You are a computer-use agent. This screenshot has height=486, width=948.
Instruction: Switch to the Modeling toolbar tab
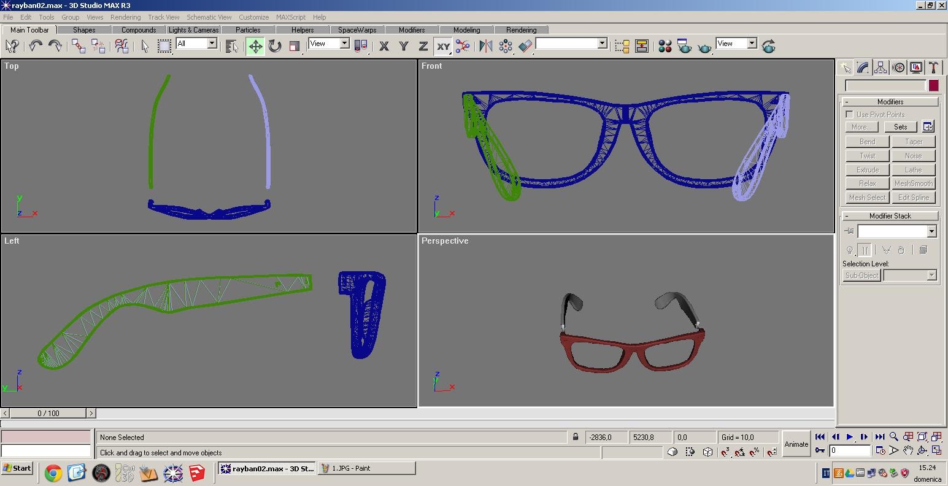[467, 30]
